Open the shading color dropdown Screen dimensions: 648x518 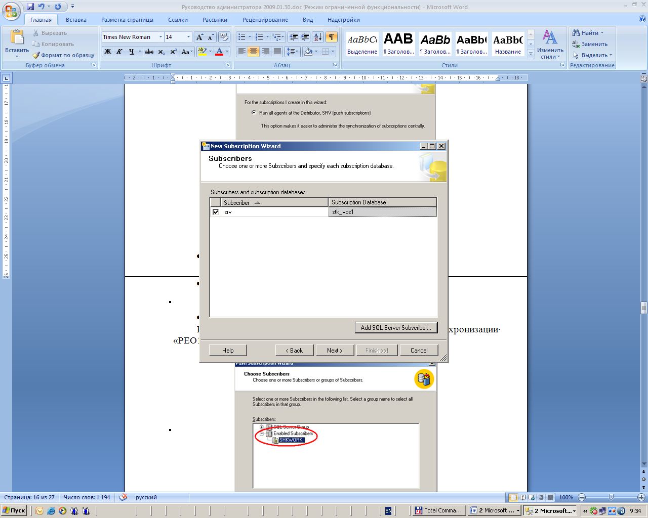point(316,52)
